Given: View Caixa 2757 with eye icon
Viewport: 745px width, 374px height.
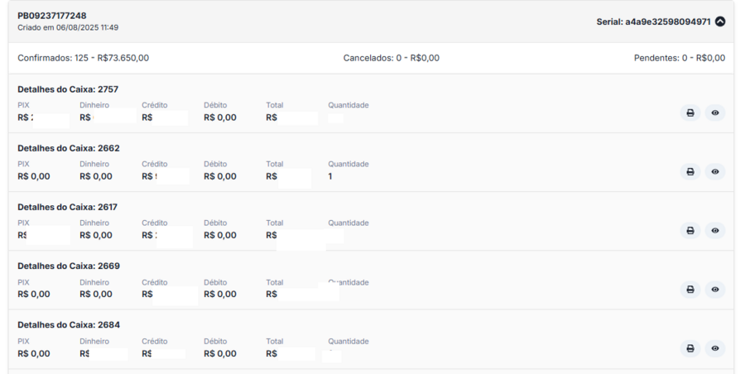Looking at the screenshot, I should click(715, 113).
